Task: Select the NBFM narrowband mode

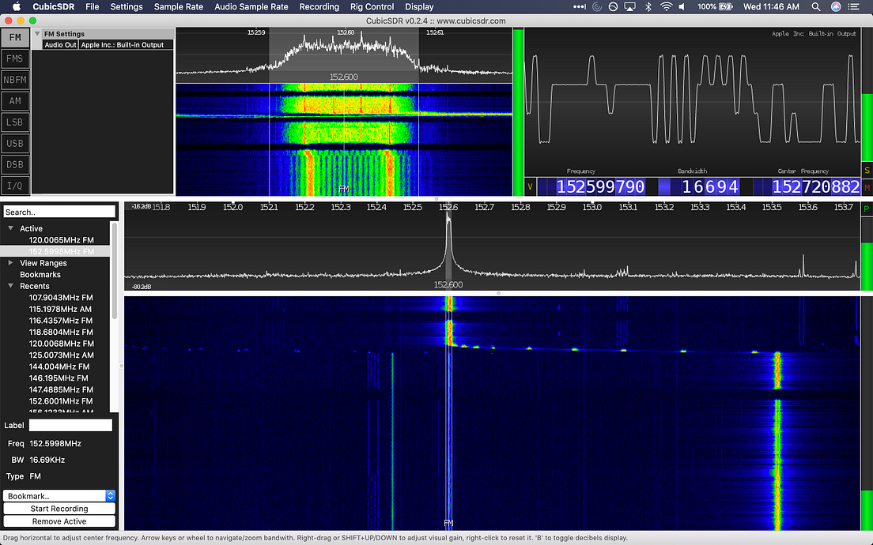Action: click(16, 79)
